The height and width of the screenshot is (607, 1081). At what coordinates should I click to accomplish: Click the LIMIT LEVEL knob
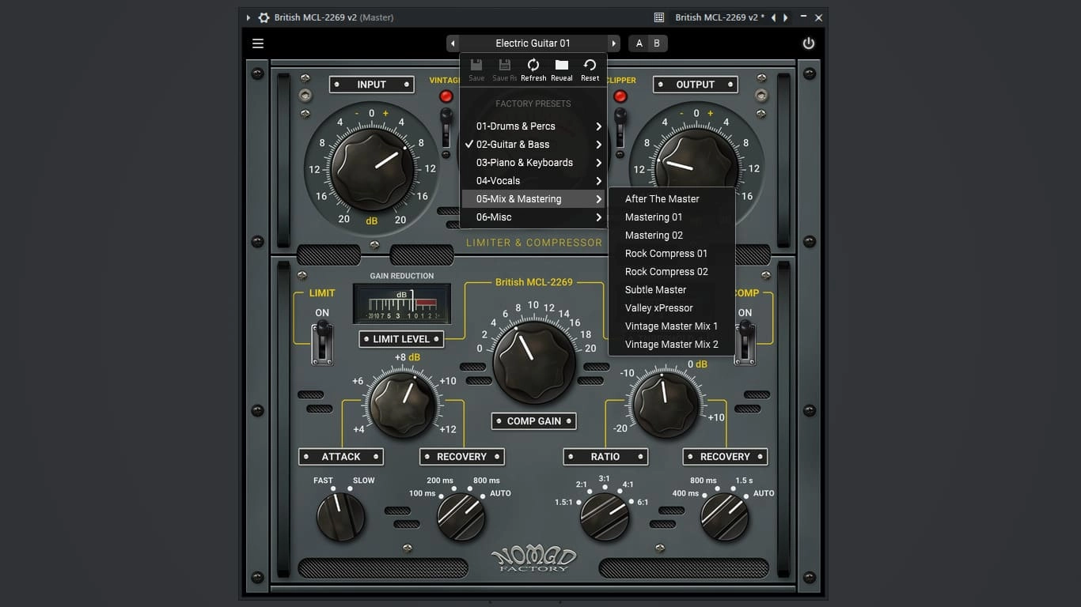[404, 406]
